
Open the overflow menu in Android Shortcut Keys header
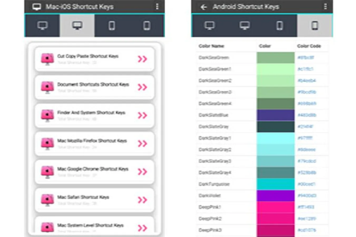(x=325, y=6)
